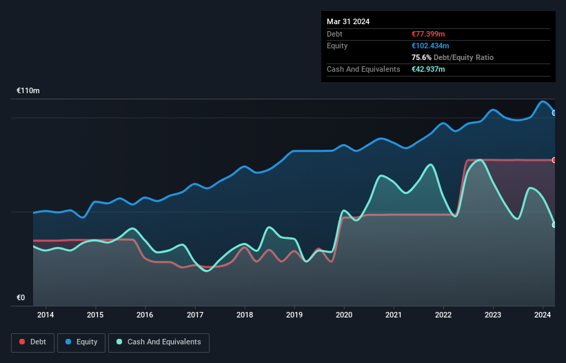
Task: Click the 2021 x-axis label
Action: coord(394,315)
